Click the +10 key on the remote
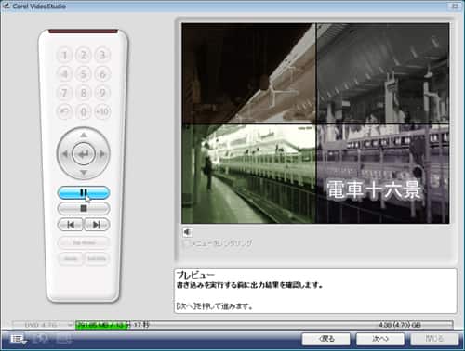This screenshot has width=465, height=351. click(102, 111)
